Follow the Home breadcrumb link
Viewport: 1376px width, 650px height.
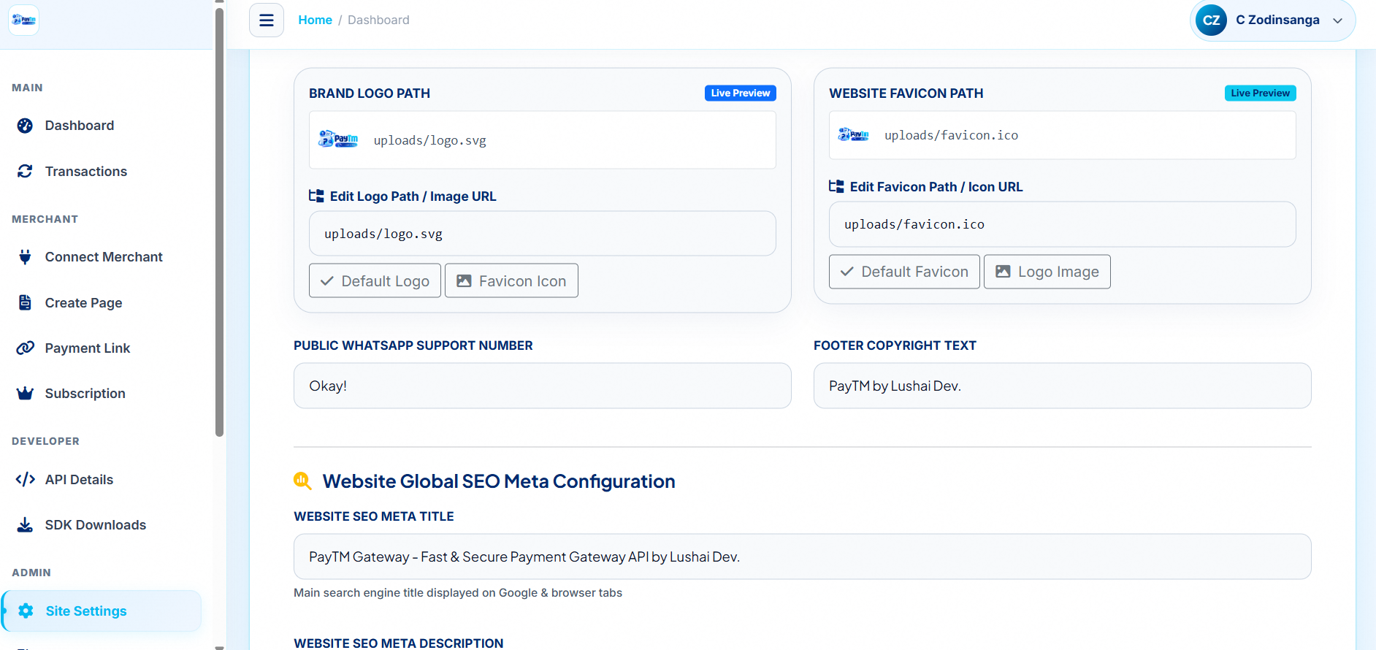pos(315,20)
